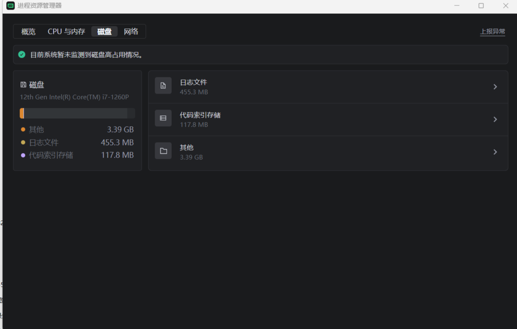Open the CPU 与内存 tab

click(66, 32)
